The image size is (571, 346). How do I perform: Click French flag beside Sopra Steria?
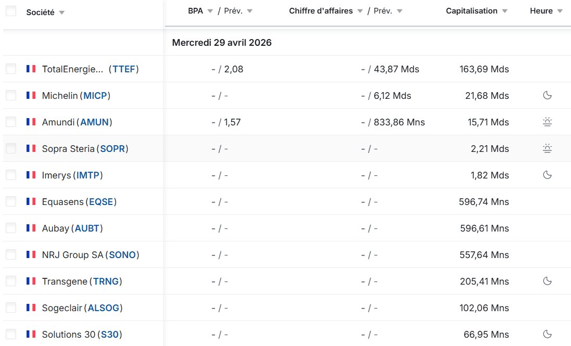[31, 148]
